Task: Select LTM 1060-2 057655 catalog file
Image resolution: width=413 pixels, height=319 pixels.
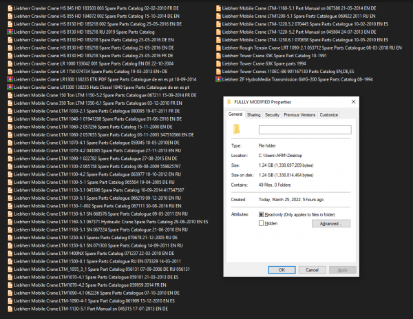Action: pos(101,135)
